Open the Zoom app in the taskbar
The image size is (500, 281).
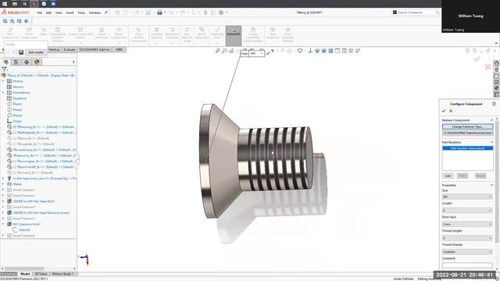(x=53, y=4)
